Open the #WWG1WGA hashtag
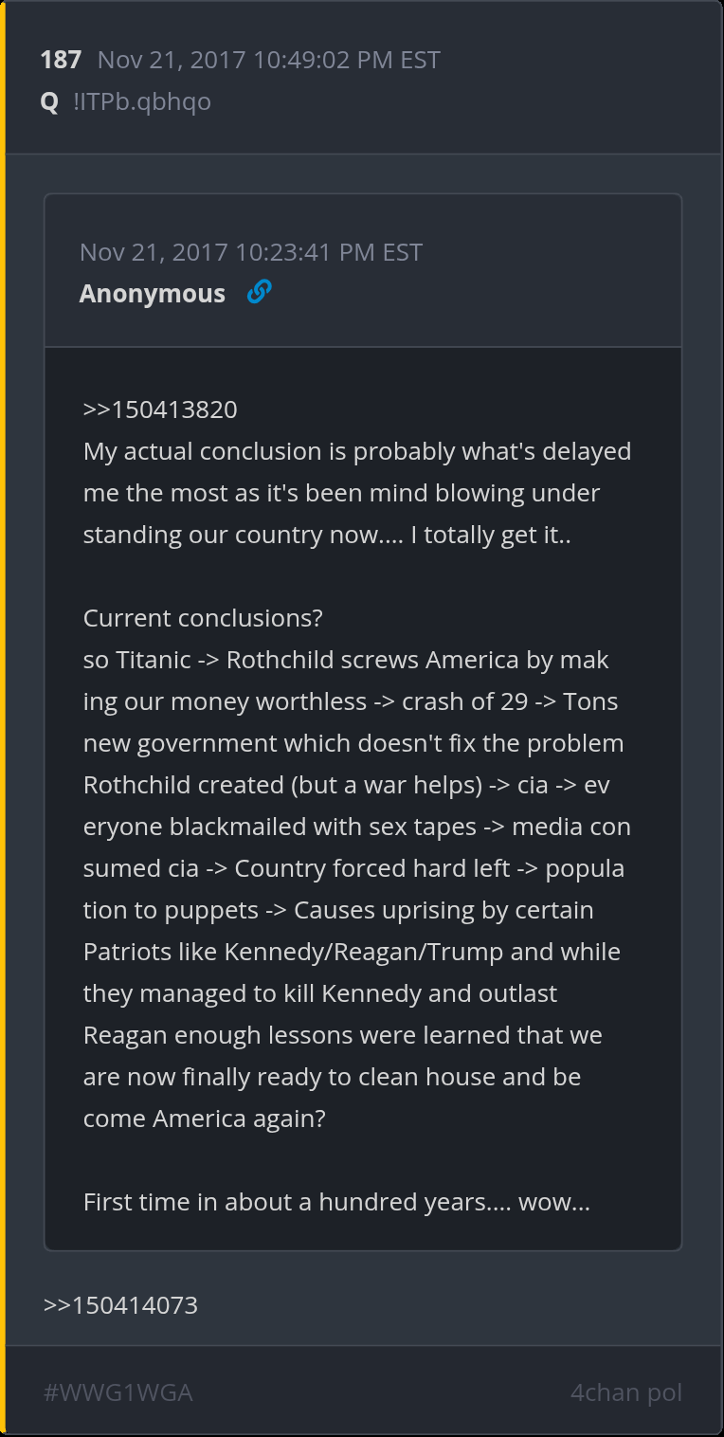The width and height of the screenshot is (724, 1437). [x=118, y=1392]
